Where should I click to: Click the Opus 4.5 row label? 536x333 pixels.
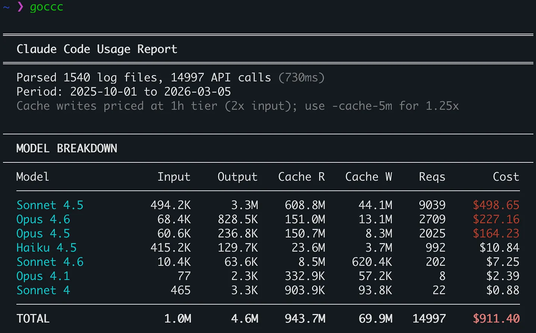tap(43, 233)
